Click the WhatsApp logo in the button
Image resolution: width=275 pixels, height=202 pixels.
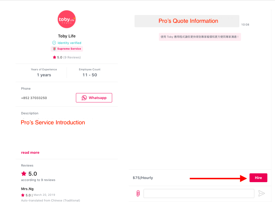pyautogui.click(x=84, y=98)
